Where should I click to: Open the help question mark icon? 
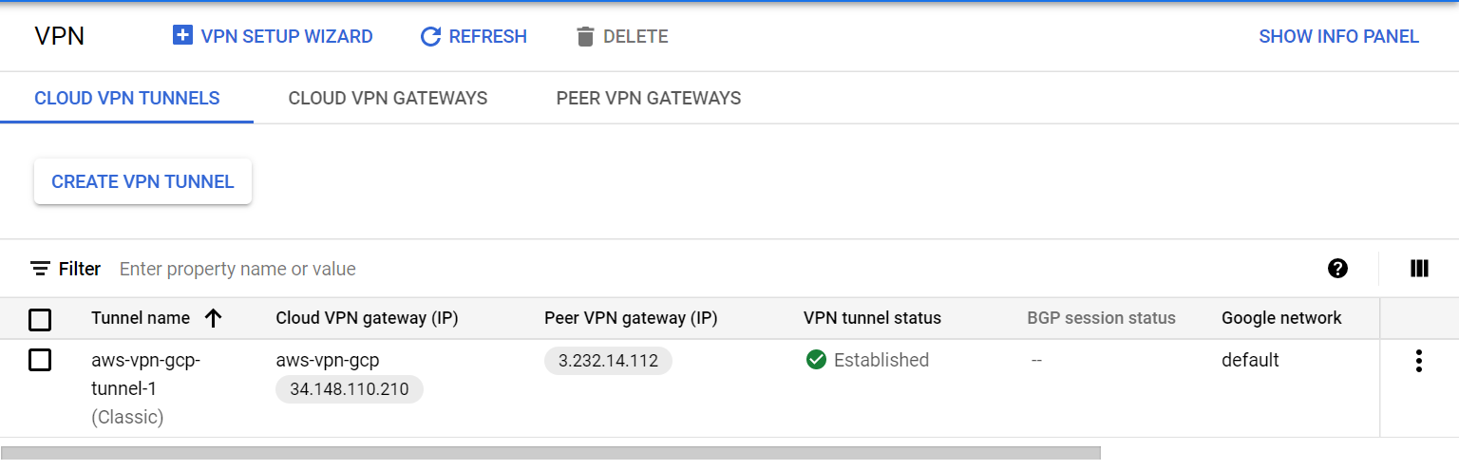[x=1337, y=269]
